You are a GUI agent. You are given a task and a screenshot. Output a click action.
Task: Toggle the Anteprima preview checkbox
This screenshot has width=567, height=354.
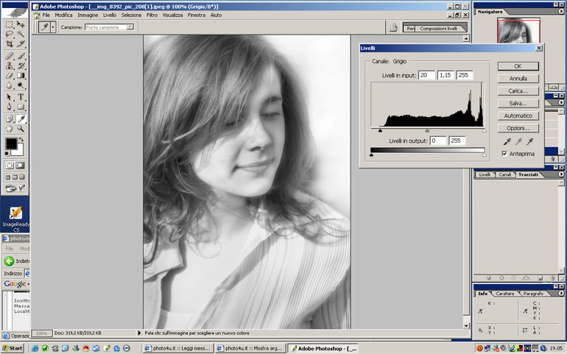pyautogui.click(x=504, y=154)
